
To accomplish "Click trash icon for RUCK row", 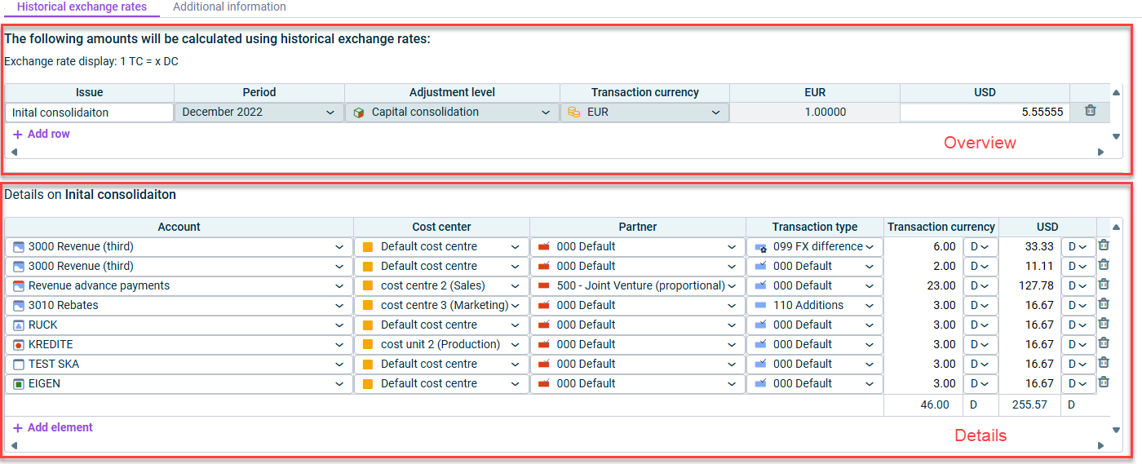I will (1104, 324).
